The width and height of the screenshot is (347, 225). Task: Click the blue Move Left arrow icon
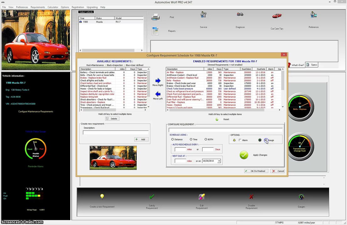coord(158,94)
